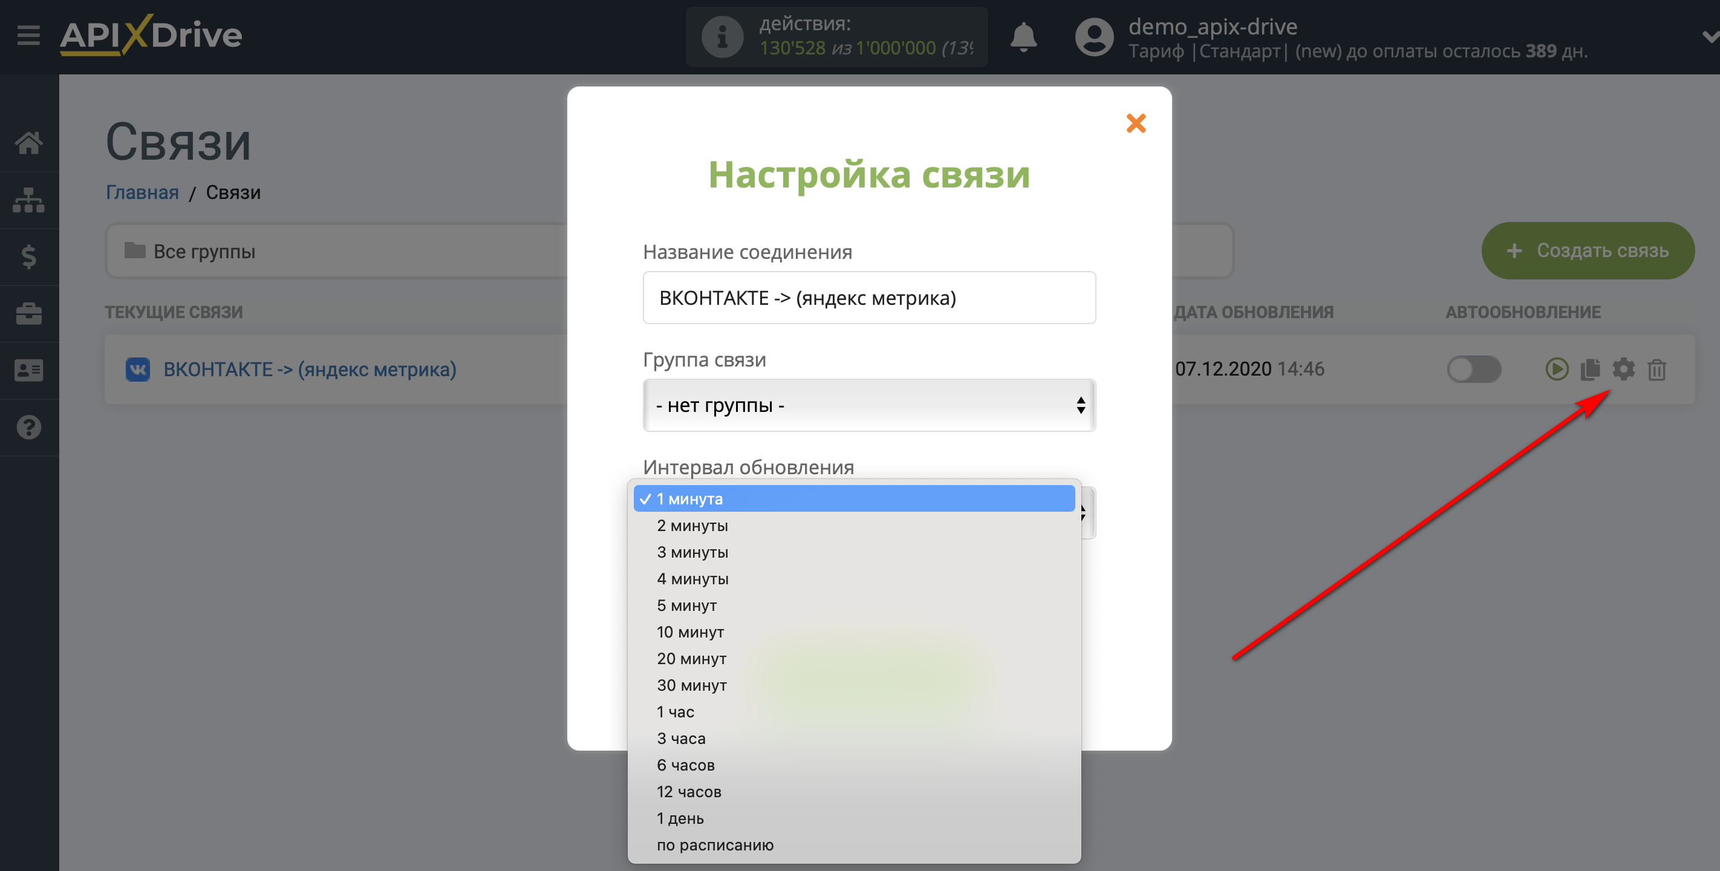Choose 20 минут in interval list
The image size is (1720, 871).
click(x=854, y=659)
